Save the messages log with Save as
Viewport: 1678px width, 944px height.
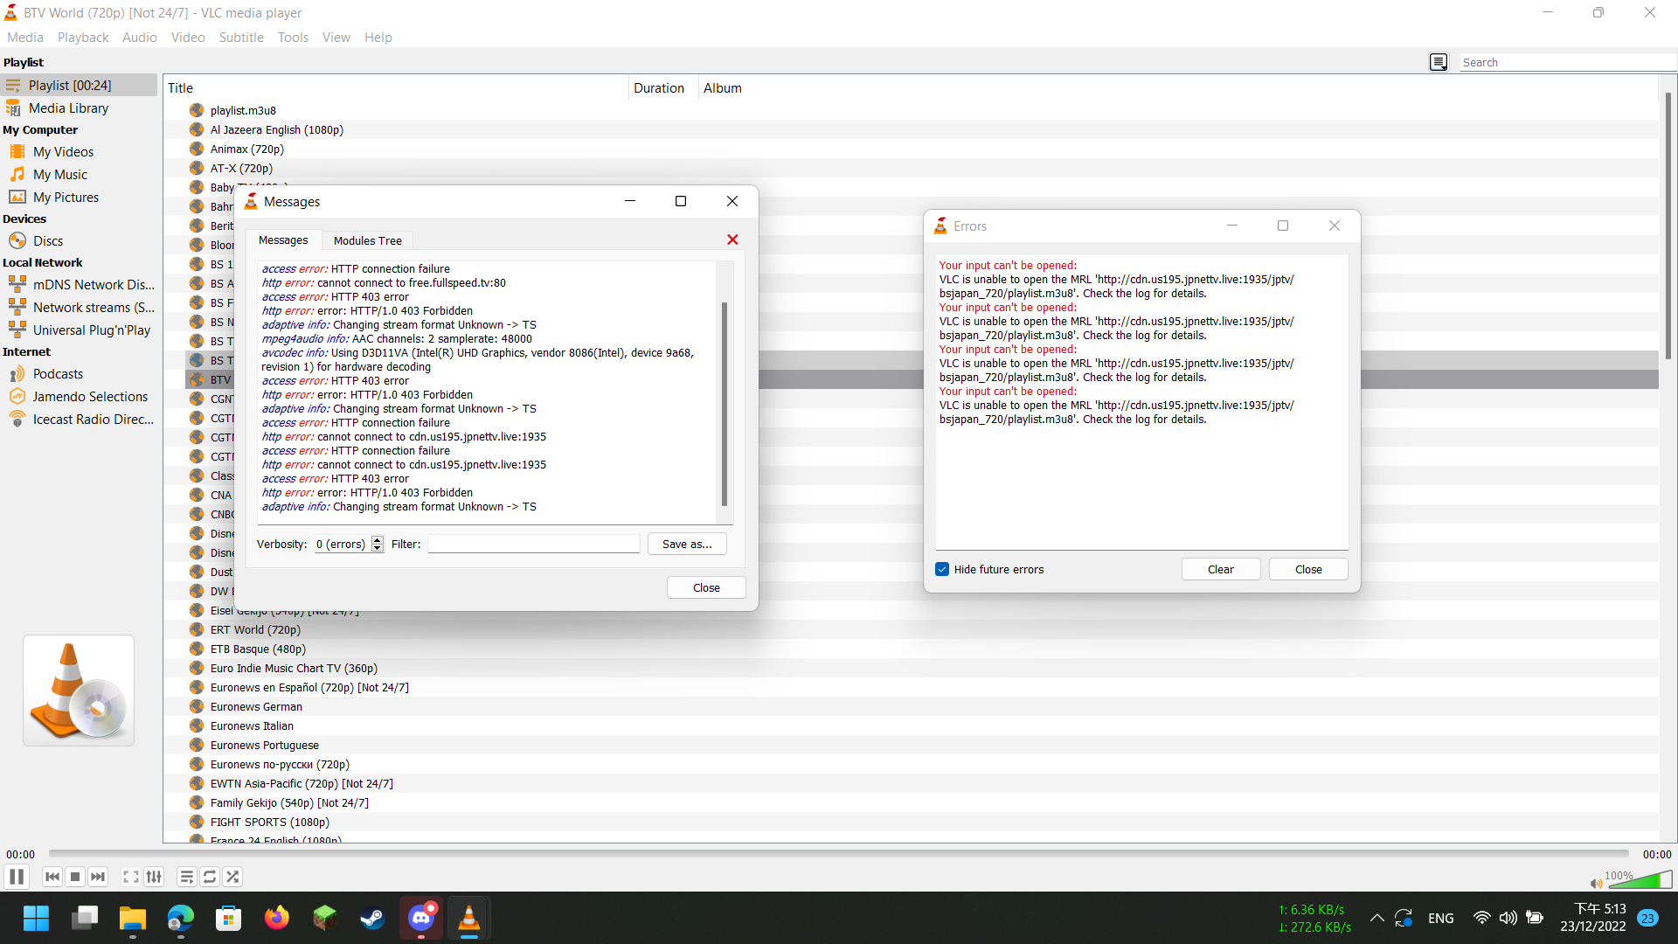687,543
